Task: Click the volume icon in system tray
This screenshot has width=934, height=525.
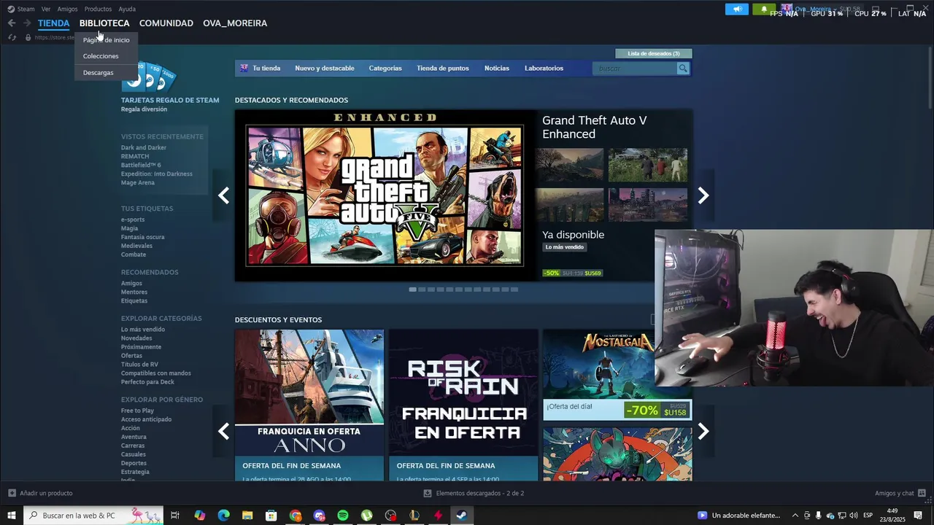Action: coord(853,516)
